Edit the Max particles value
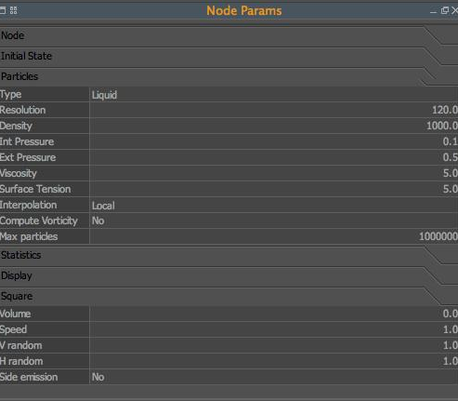 coord(274,236)
